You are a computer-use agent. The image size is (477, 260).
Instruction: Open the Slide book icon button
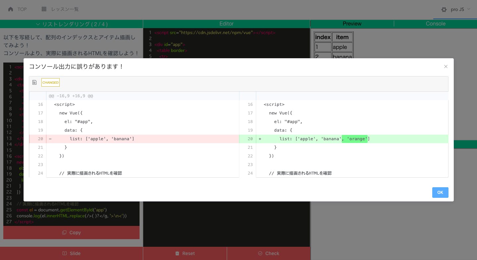pyautogui.click(x=64, y=253)
